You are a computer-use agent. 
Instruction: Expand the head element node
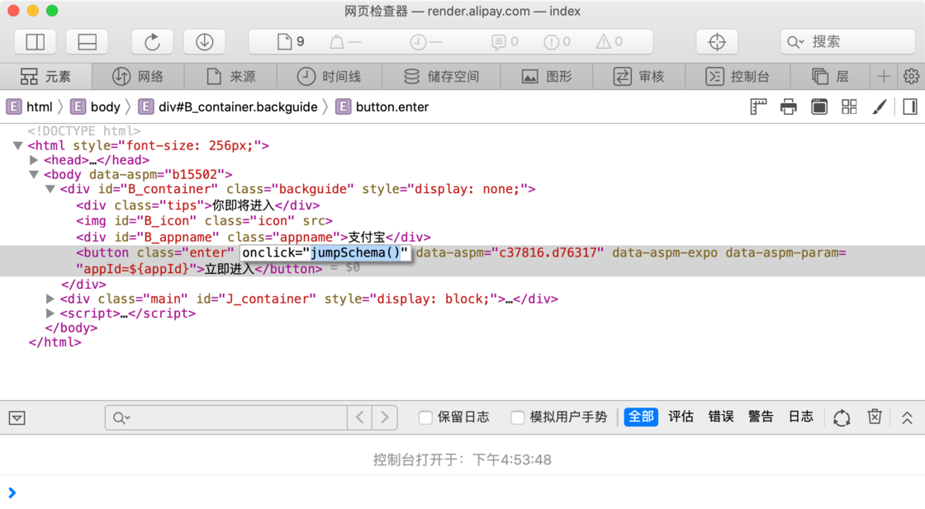pyautogui.click(x=34, y=160)
